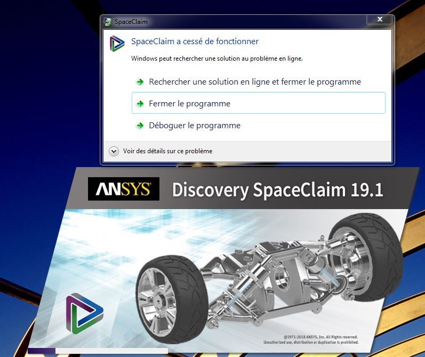Click the green arrow beside Déboguer le programme
The width and height of the screenshot is (425, 357).
point(140,126)
